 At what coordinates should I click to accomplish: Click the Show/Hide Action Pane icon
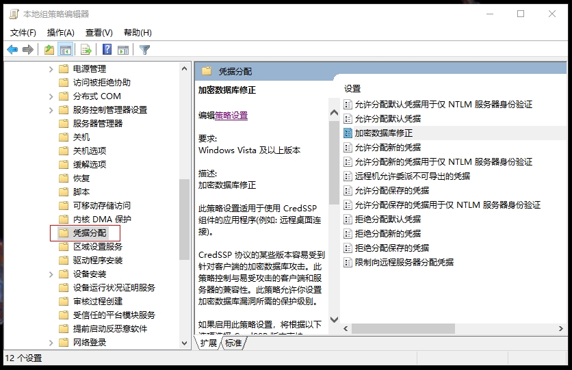[x=123, y=49]
